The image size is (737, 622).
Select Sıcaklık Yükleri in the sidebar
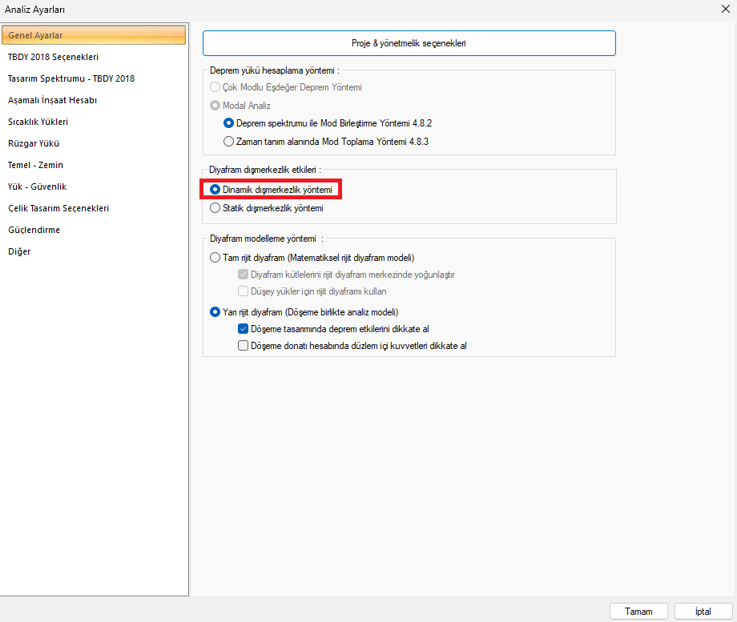pos(38,122)
